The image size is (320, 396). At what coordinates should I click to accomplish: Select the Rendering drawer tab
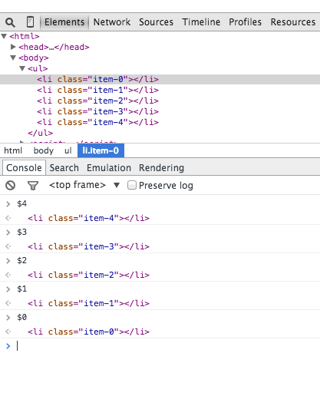(x=161, y=168)
